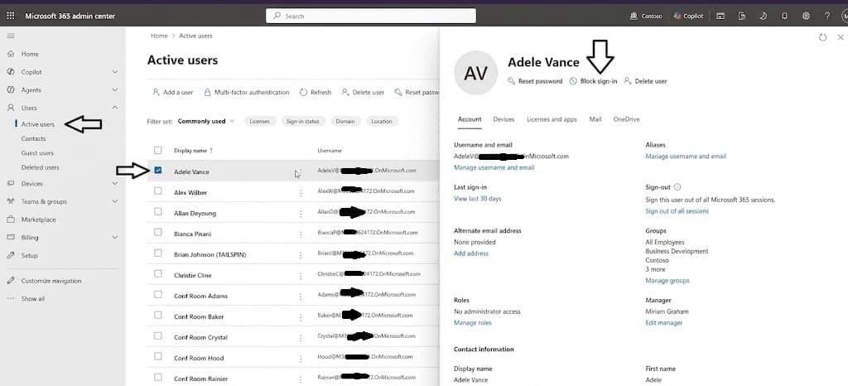Select the Account tab

point(470,119)
